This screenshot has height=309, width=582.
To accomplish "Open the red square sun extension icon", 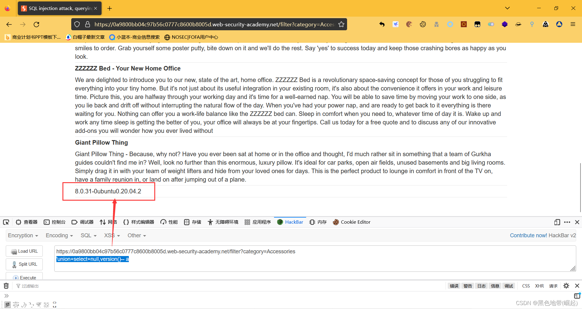I will coord(464,24).
